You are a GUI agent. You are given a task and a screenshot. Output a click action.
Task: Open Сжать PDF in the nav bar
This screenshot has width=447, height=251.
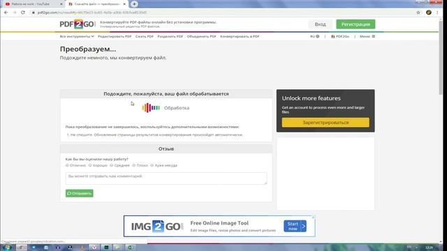point(145,36)
